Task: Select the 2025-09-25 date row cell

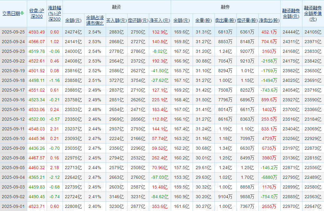Action: pyautogui.click(x=13, y=32)
